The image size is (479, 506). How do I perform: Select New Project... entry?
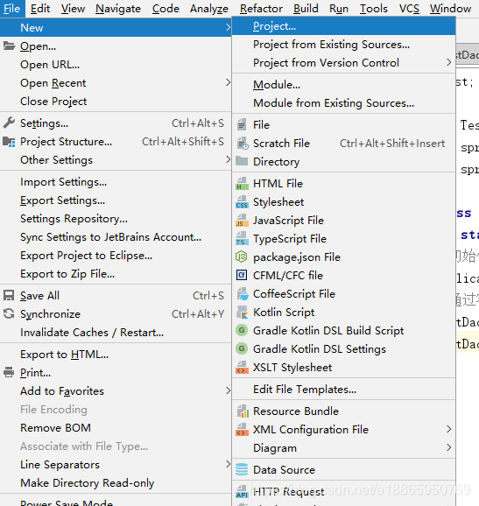click(x=344, y=26)
